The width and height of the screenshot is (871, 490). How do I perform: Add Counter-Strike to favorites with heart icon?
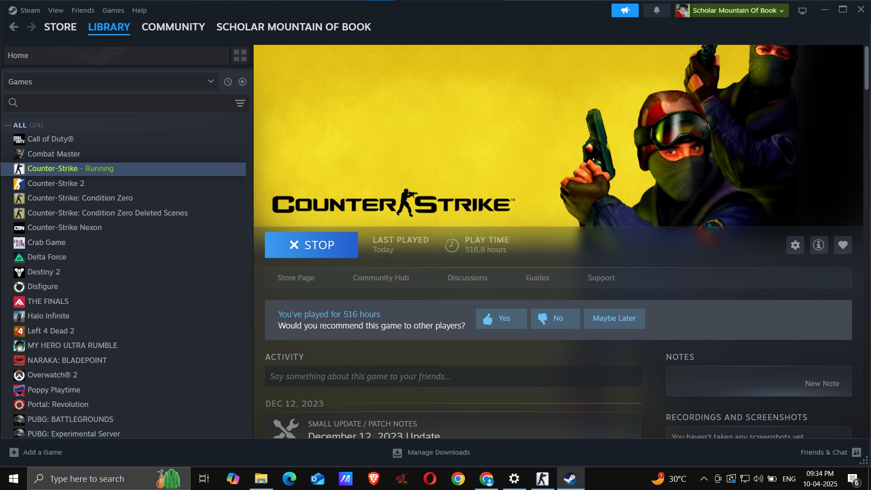point(842,245)
